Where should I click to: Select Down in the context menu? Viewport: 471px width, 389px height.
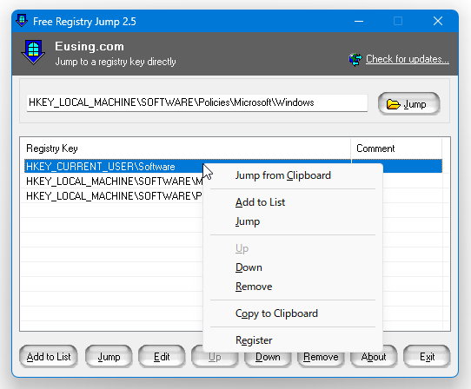click(293, 267)
